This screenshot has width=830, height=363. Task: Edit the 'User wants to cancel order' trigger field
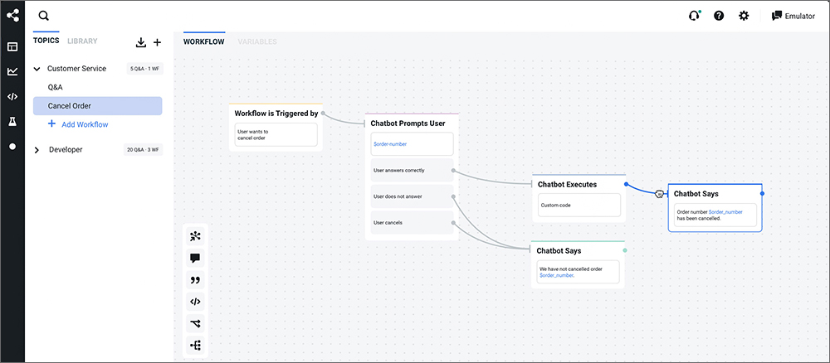[276, 135]
